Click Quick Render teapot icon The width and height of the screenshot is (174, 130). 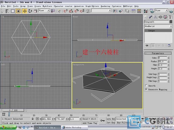coord(171,11)
